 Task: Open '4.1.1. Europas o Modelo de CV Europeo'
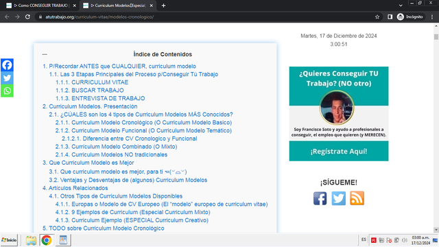162,204
